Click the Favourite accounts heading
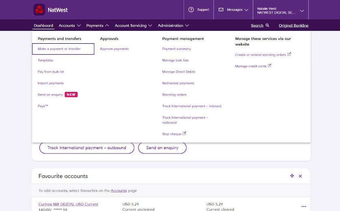340x211 pixels. (x=63, y=176)
